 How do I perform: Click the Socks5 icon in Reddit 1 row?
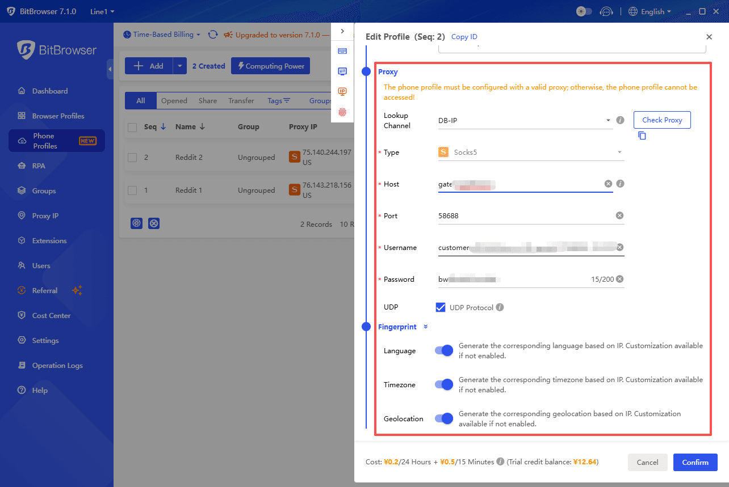tap(294, 190)
